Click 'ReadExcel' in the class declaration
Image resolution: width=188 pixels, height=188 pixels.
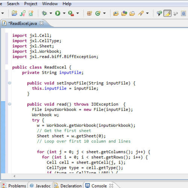point(55,67)
